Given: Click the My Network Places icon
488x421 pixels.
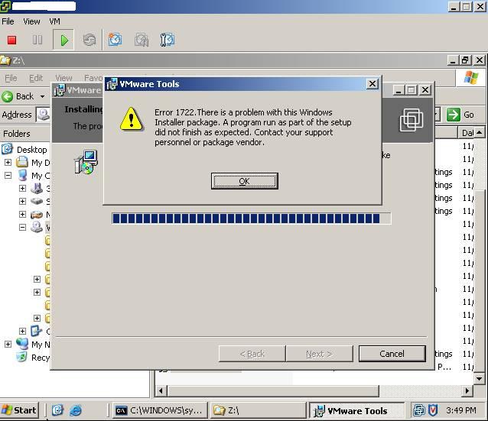Looking at the screenshot, I should pyautogui.click(x=22, y=344).
